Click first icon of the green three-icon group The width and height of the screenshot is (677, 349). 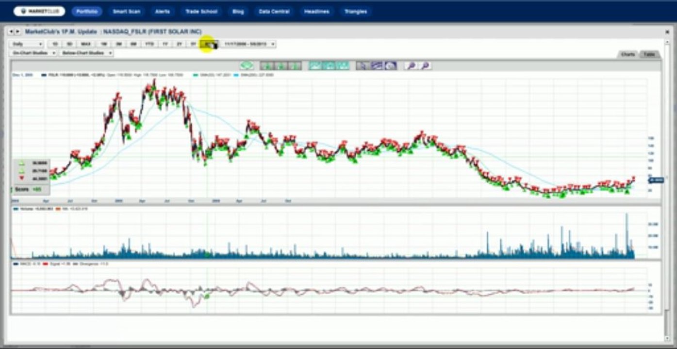click(266, 65)
